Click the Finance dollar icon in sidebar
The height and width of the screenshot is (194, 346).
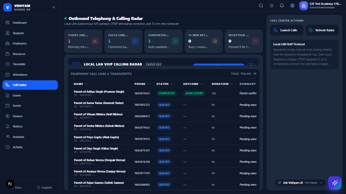tap(8, 116)
